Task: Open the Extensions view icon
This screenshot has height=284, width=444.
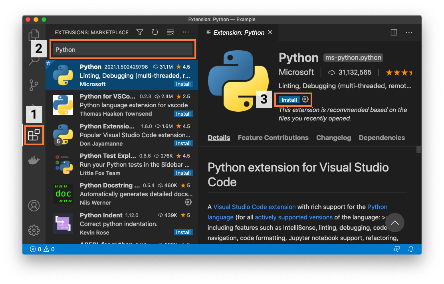Action: [x=34, y=135]
